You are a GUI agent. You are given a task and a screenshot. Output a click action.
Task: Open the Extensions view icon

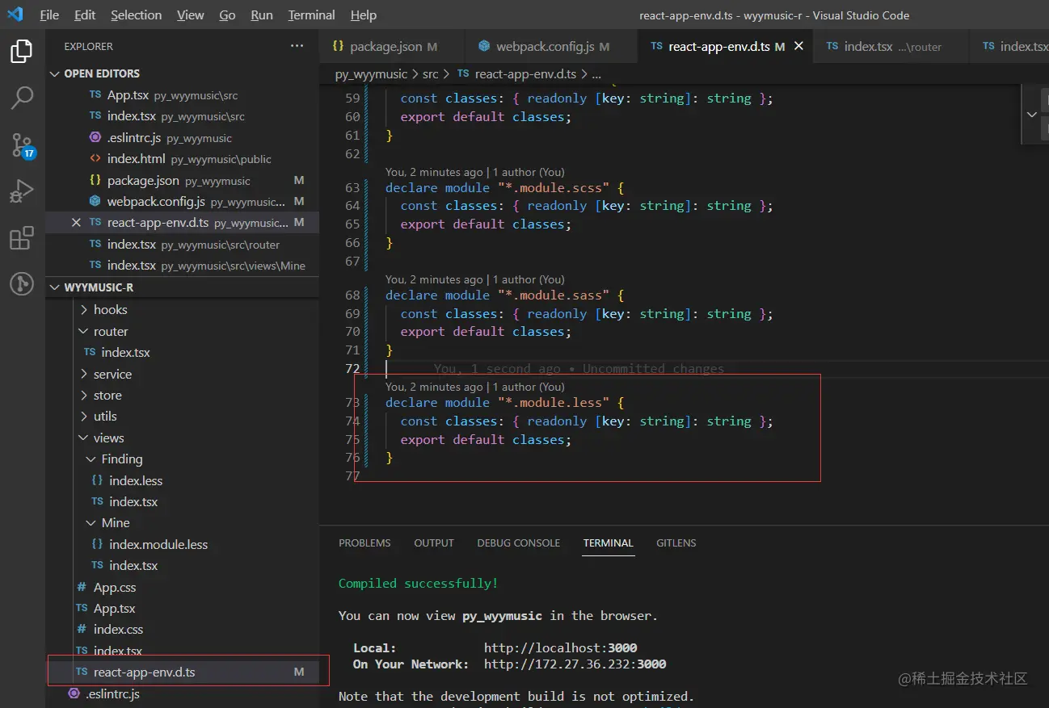(x=22, y=238)
